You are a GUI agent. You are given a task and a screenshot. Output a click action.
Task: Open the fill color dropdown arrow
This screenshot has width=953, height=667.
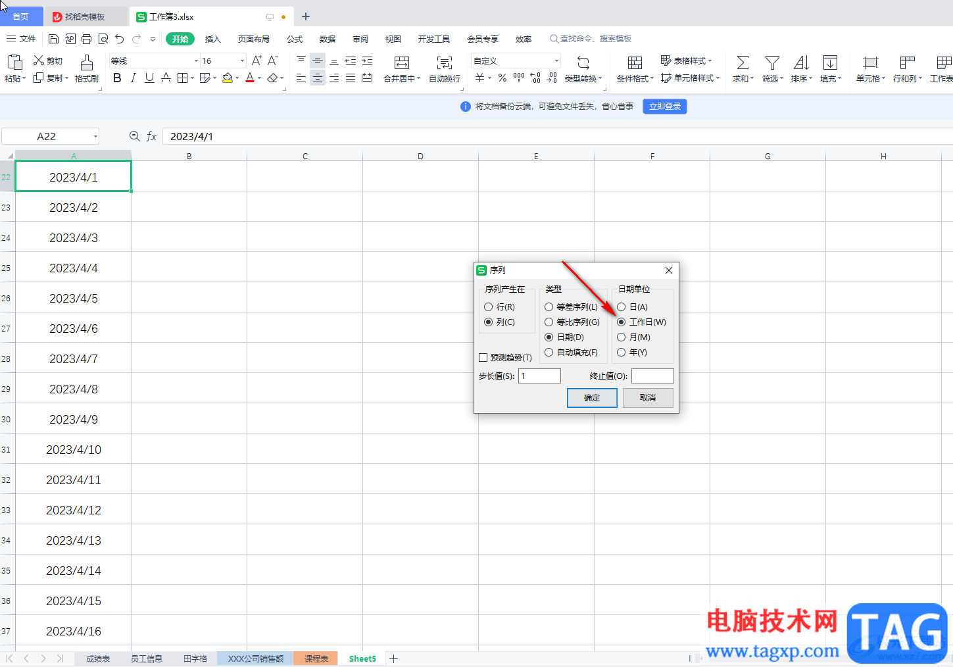point(237,78)
